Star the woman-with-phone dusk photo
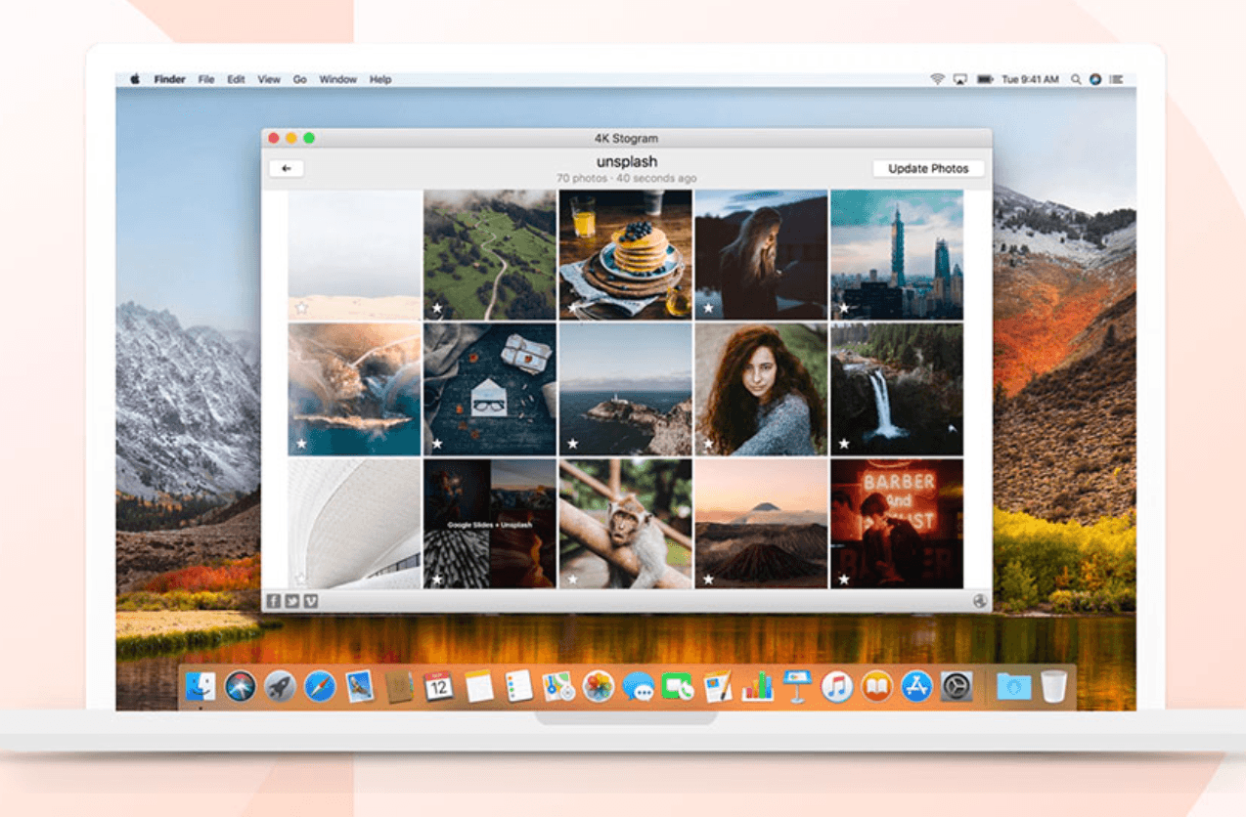The width and height of the screenshot is (1246, 817). tap(708, 308)
